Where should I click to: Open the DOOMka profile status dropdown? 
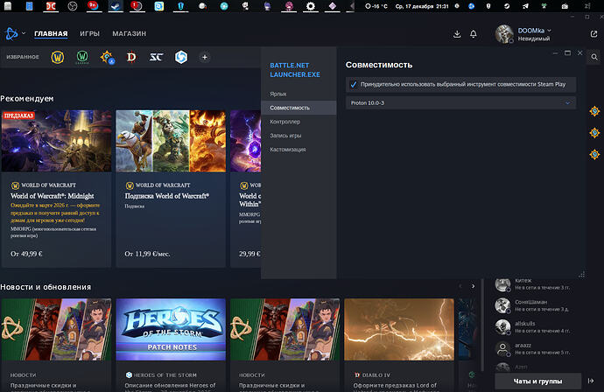click(550, 30)
